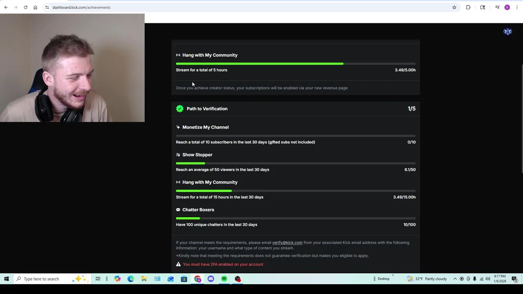Image resolution: width=523 pixels, height=294 pixels.
Task: Click the Show Stopper people icon
Action: (178, 155)
